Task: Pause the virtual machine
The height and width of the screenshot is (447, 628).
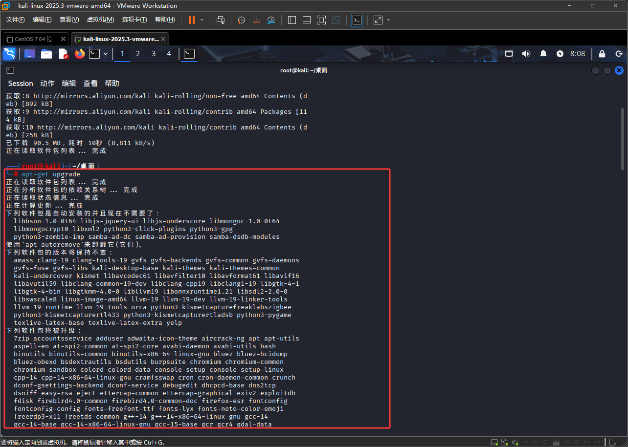Action: 191,20
